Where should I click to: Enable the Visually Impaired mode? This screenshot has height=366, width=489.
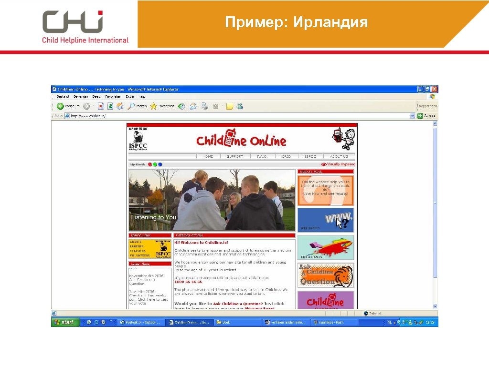[x=339, y=163]
